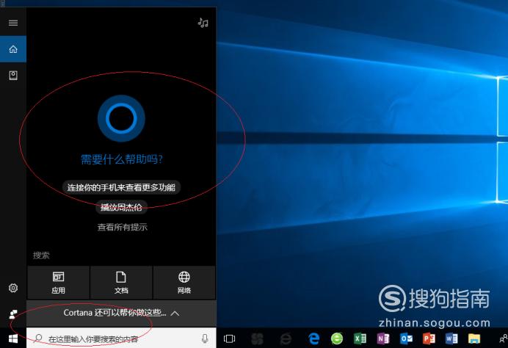
Task: Open the People icon on taskbar
Action: pos(503,338)
